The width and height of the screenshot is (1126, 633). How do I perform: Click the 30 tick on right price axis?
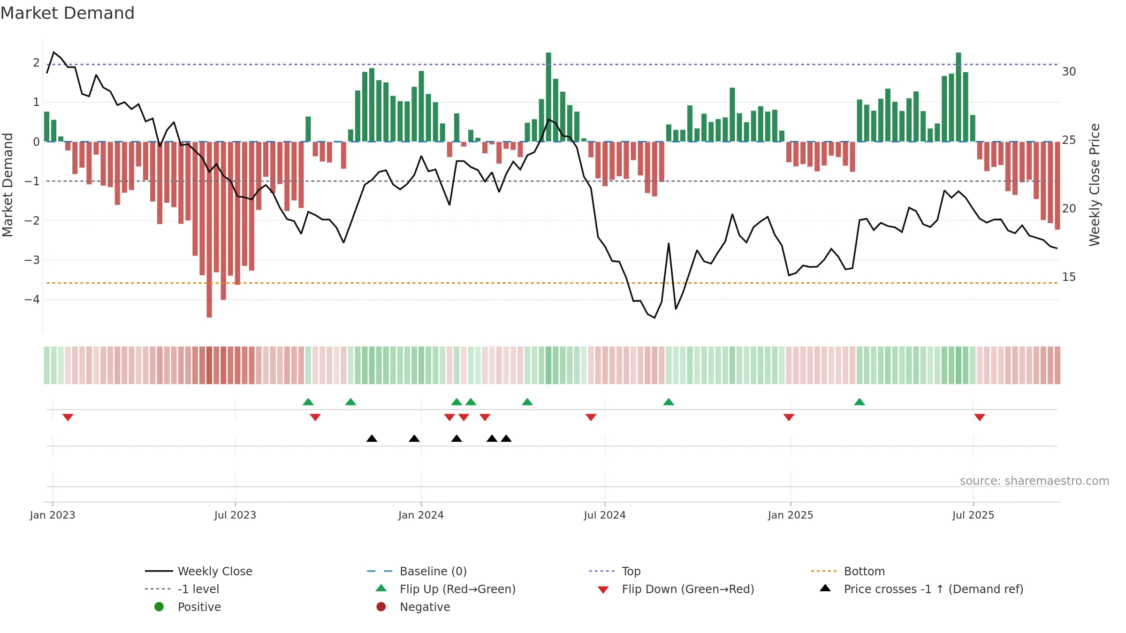tap(1069, 72)
